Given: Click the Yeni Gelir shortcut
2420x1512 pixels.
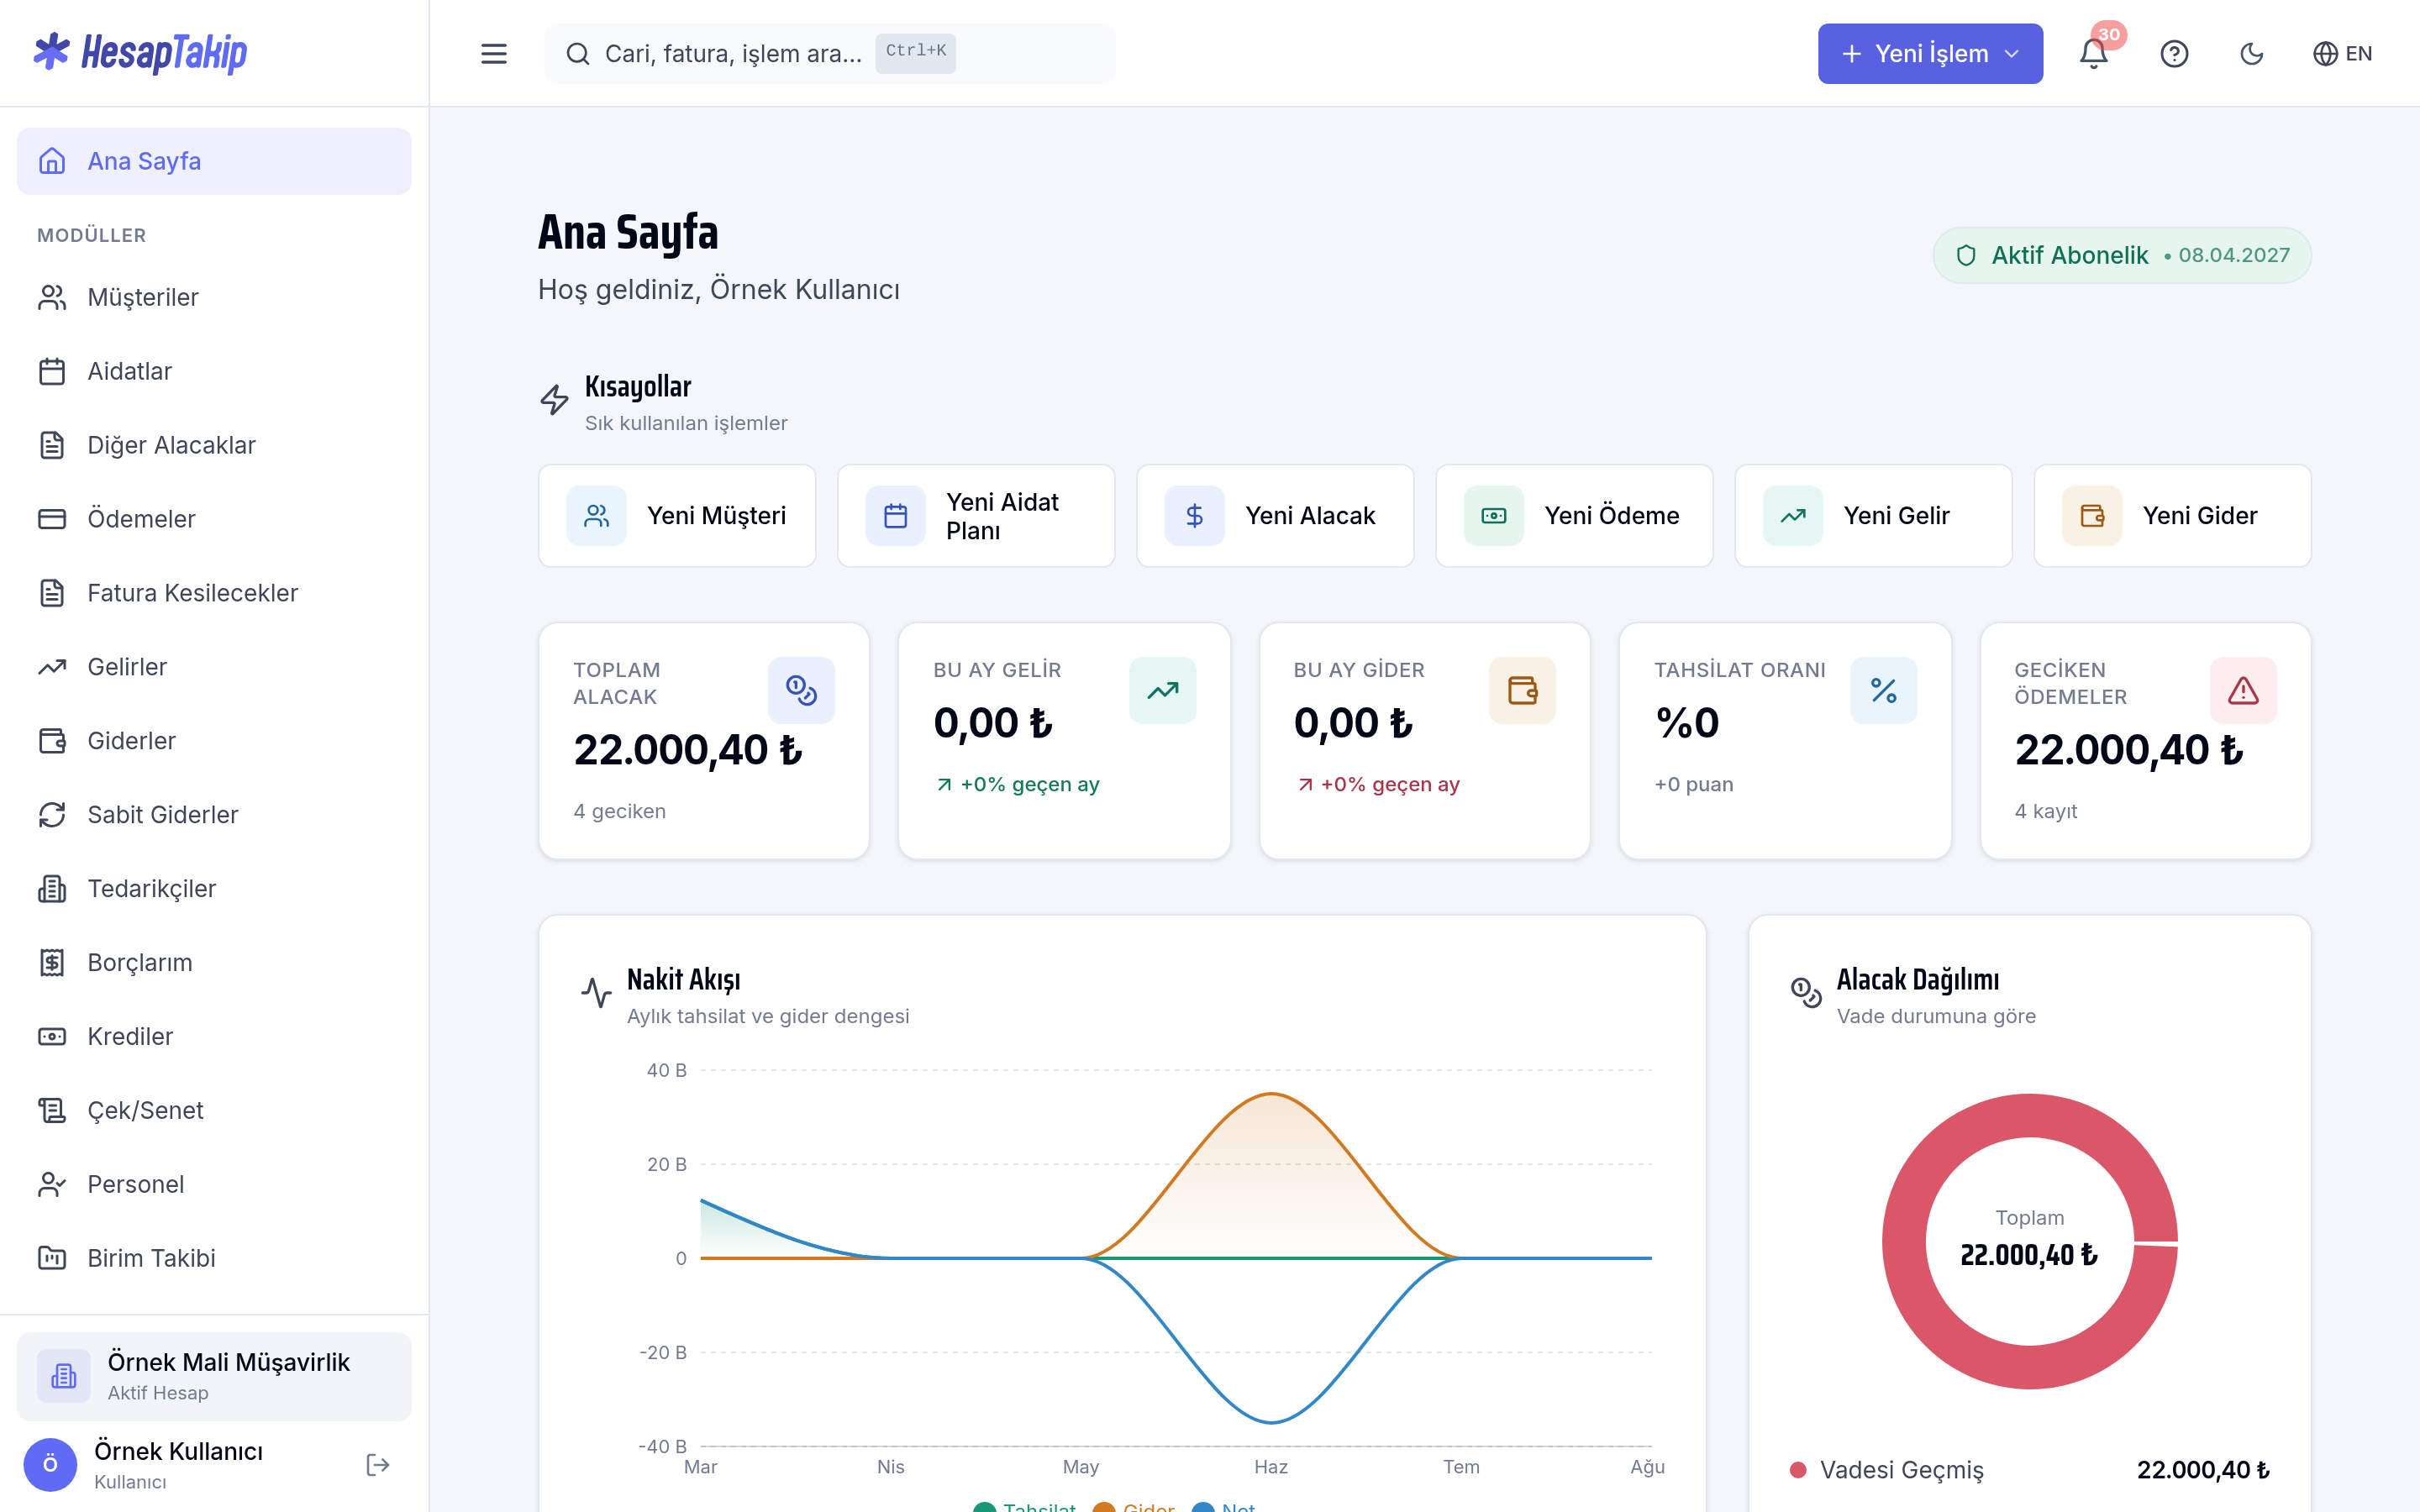Looking at the screenshot, I should 1873,516.
